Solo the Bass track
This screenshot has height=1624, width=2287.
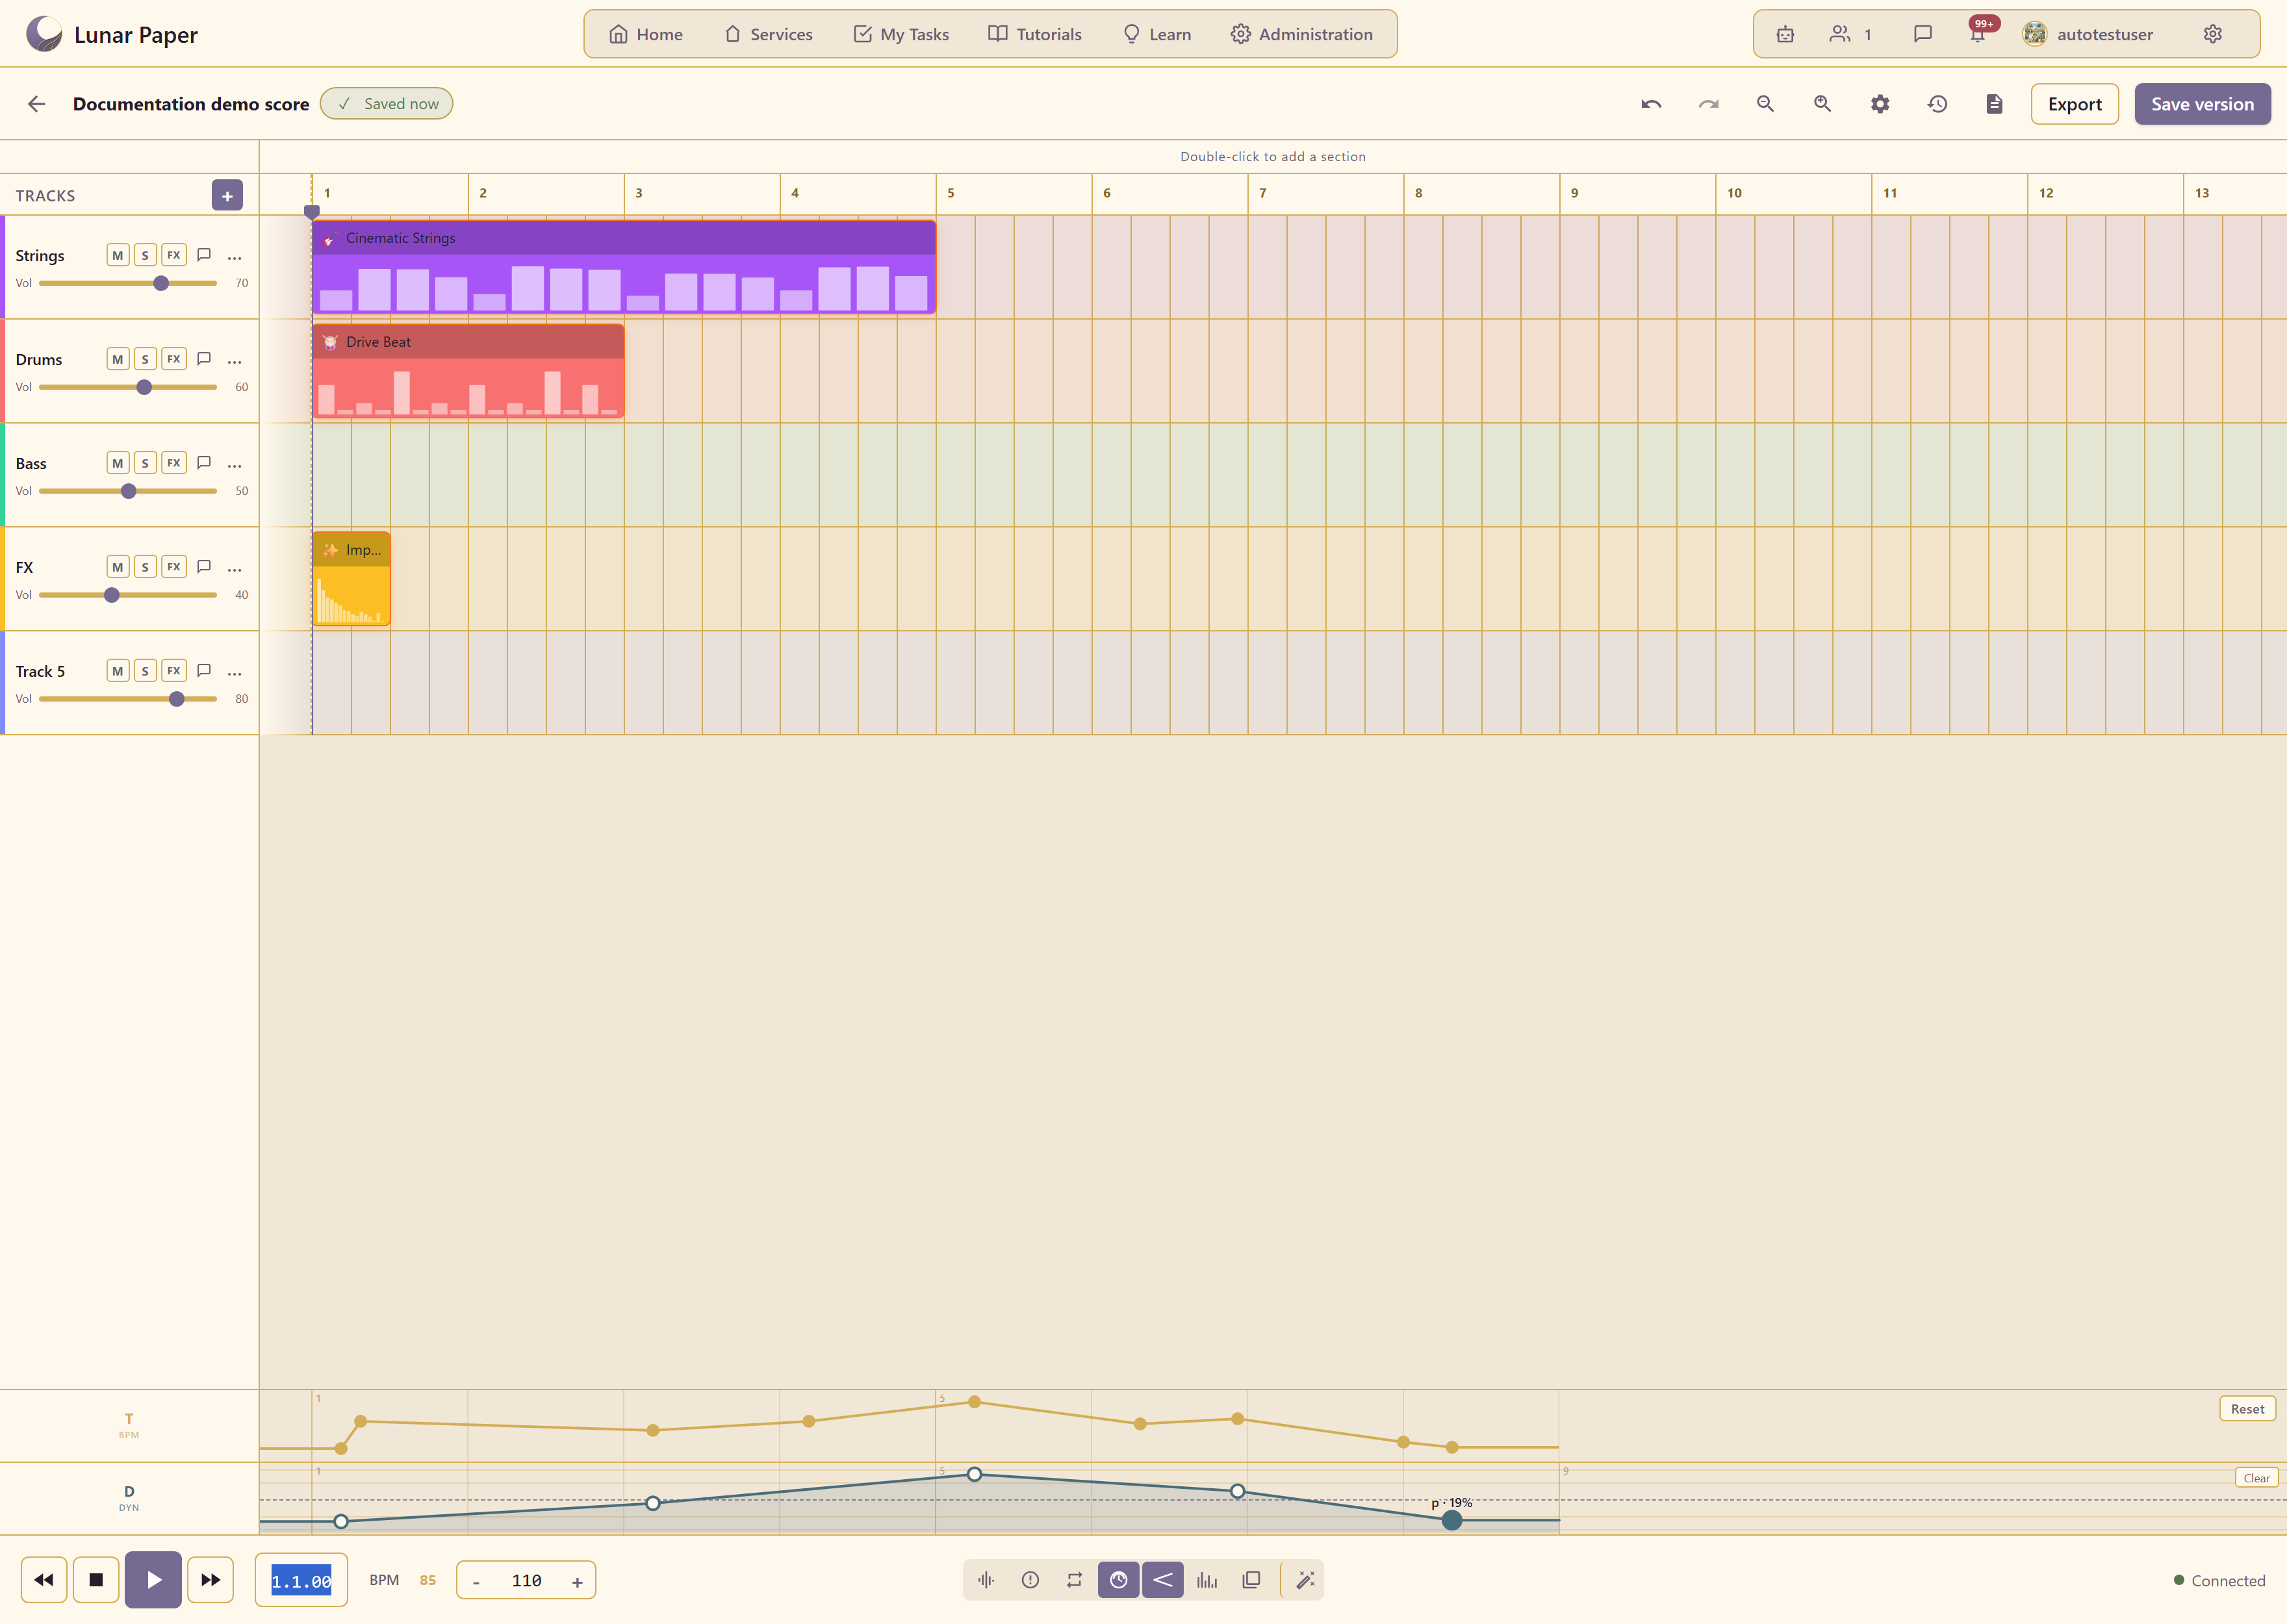point(145,463)
